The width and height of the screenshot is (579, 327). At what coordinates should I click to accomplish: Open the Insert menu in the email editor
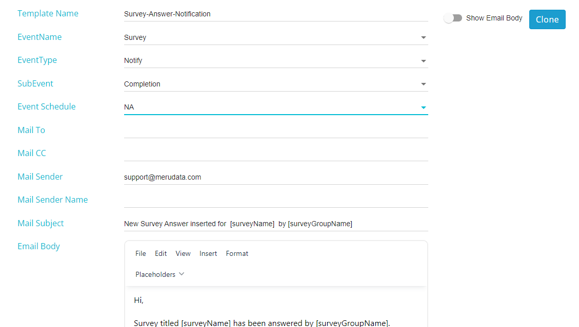tap(208, 254)
